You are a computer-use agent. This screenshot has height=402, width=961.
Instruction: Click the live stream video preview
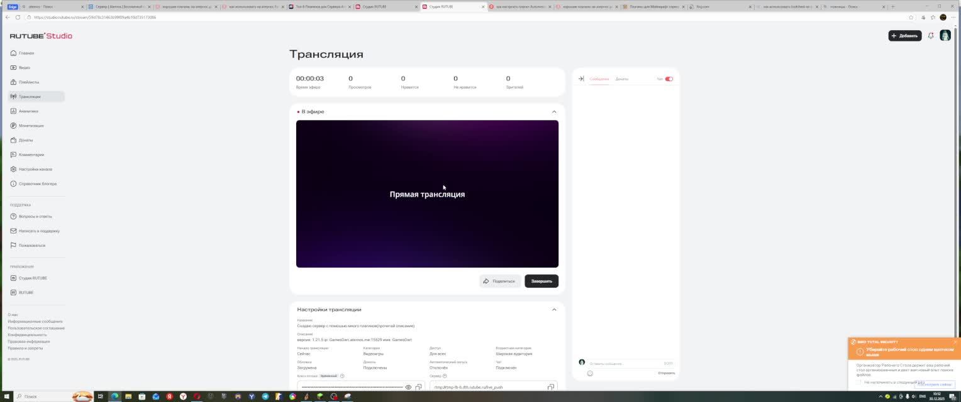(x=427, y=193)
